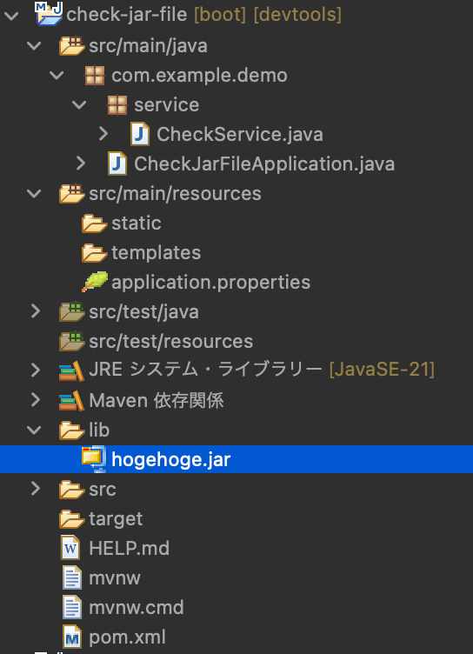The height and width of the screenshot is (654, 473).
Task: Click the src/test/resources folder icon
Action: 72,342
